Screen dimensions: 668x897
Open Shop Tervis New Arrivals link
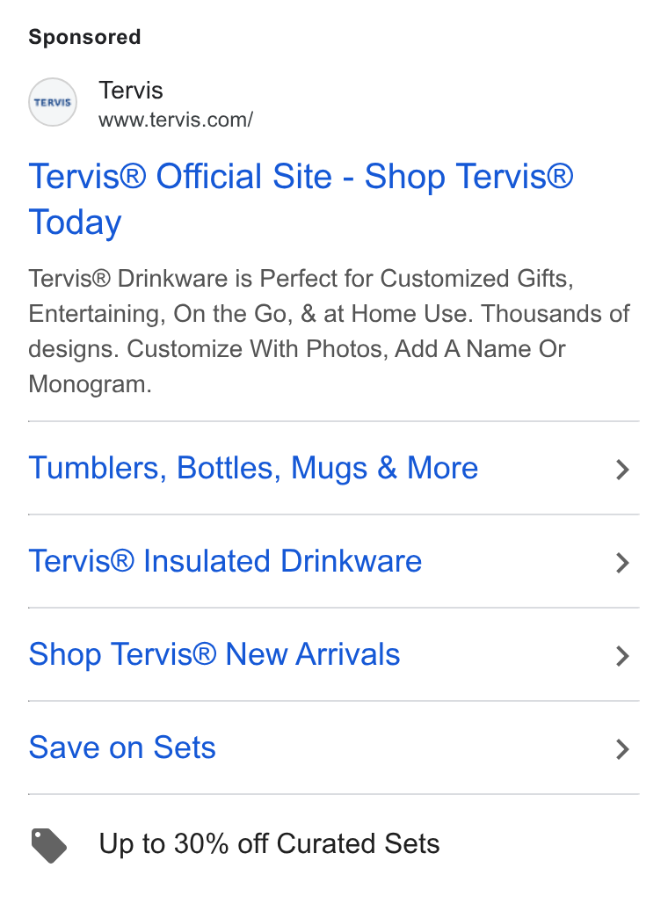pos(214,654)
